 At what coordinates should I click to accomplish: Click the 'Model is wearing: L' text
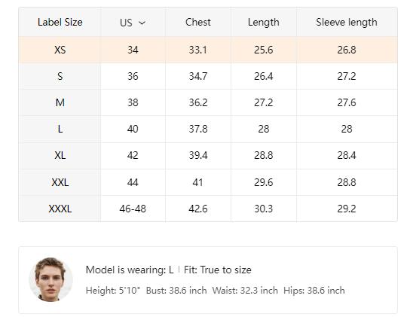click(130, 270)
